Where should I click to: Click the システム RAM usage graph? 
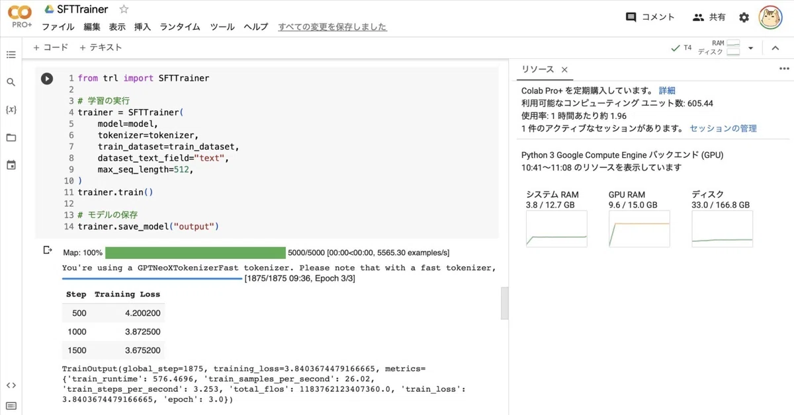[x=556, y=229]
